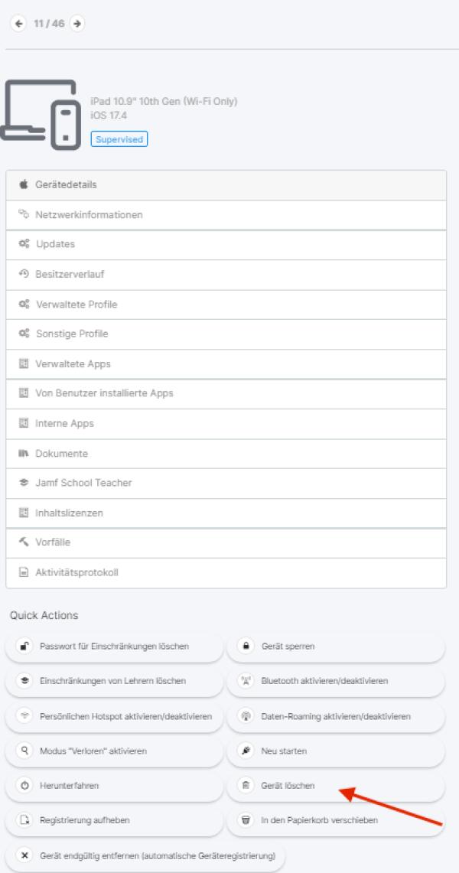Toggle Bluetooth aktivieren/deaktivieren
The width and height of the screenshot is (459, 873).
(x=336, y=681)
